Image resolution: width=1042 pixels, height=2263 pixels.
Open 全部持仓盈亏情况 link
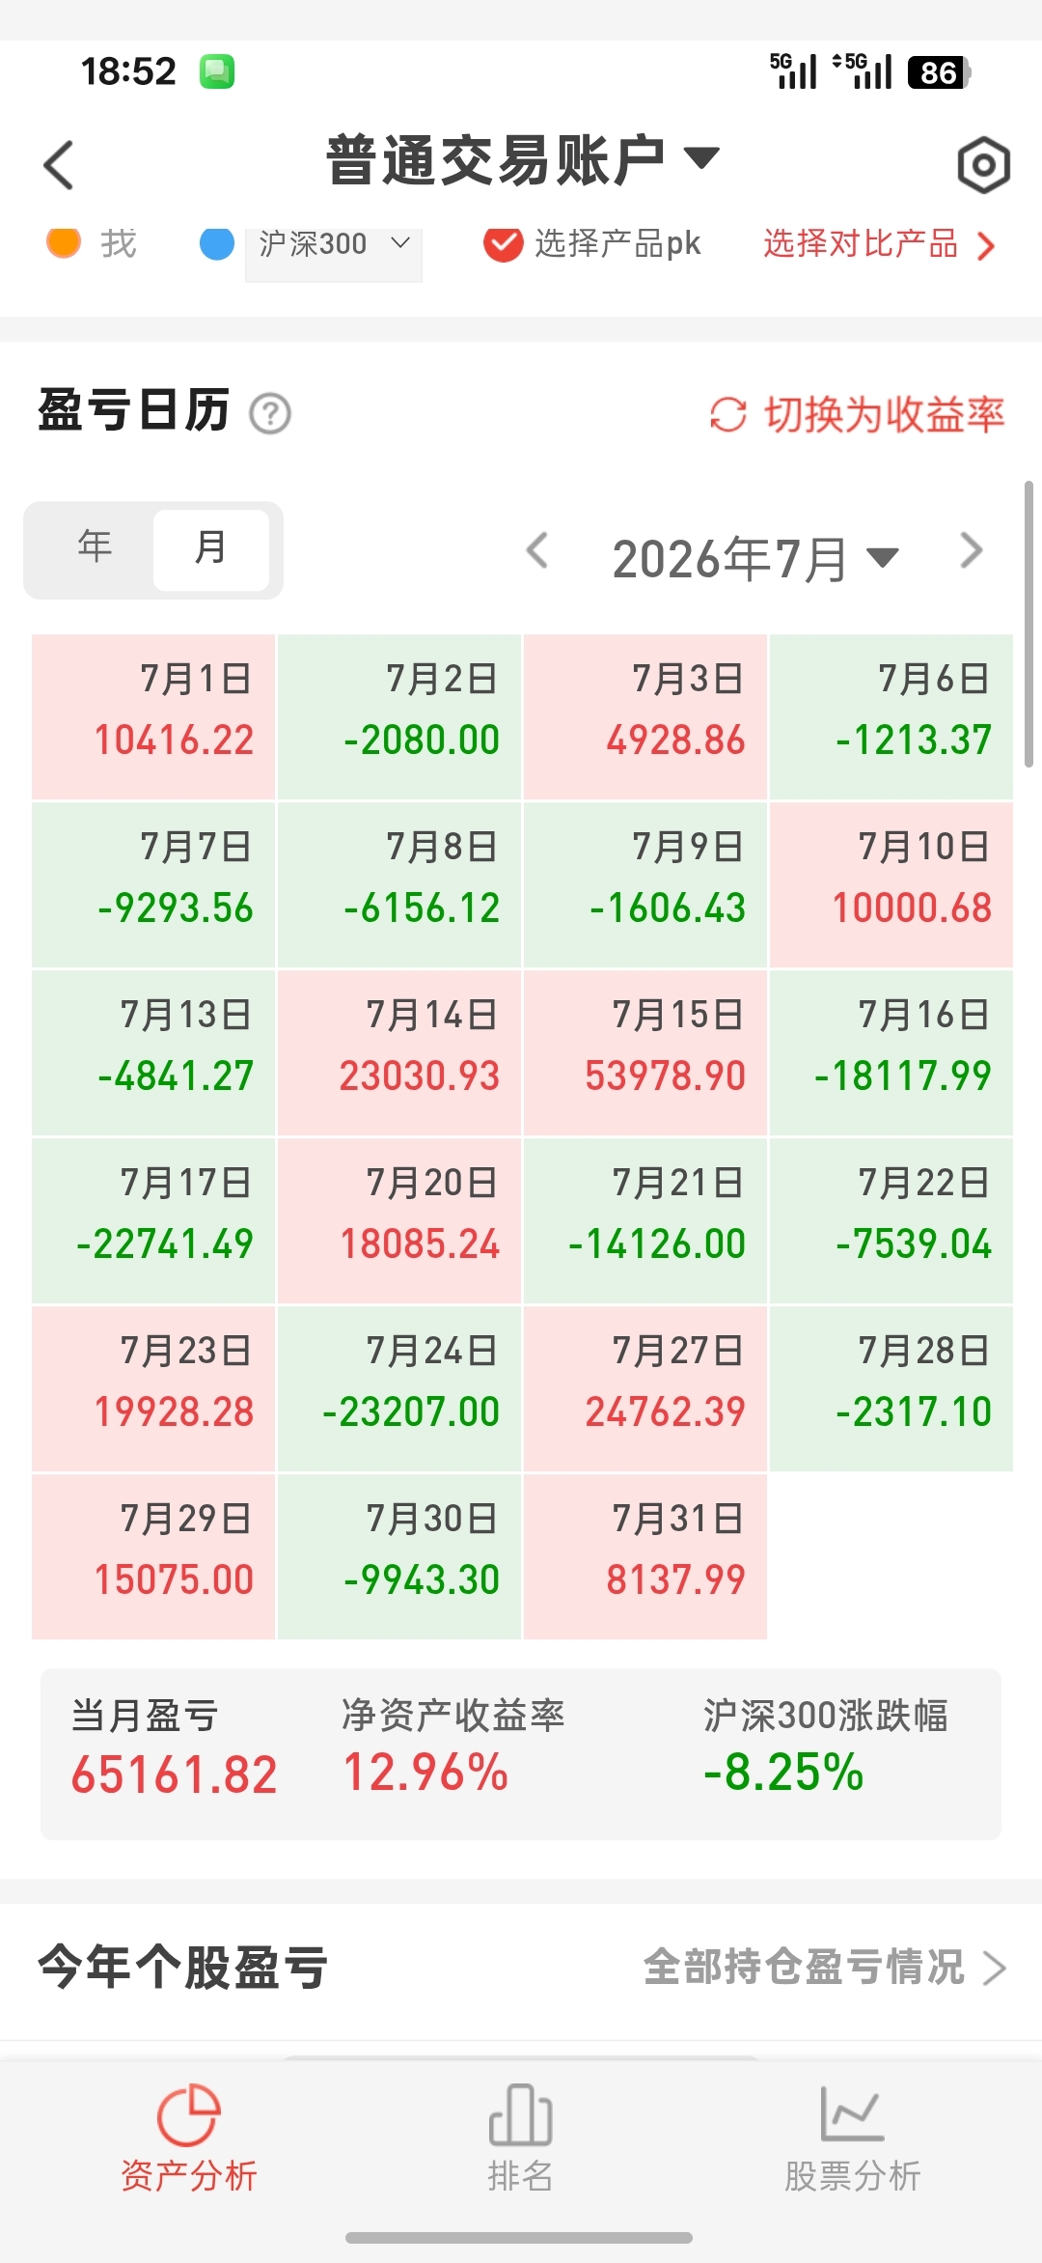point(825,1966)
